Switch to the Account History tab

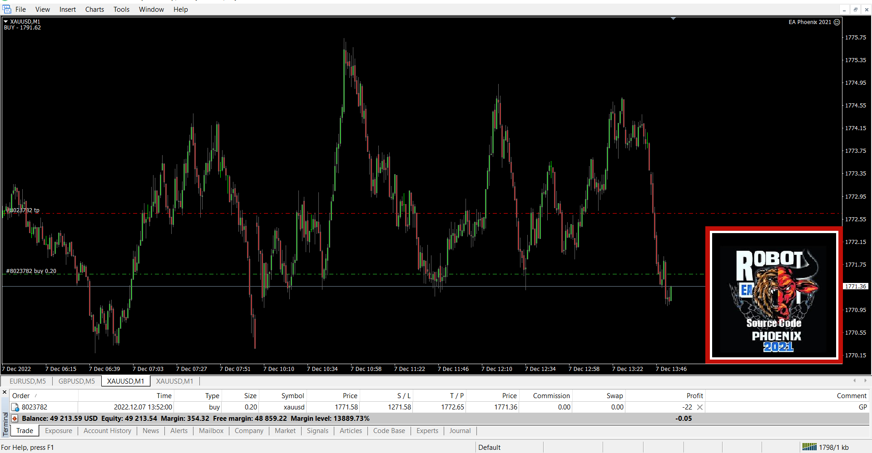(107, 431)
